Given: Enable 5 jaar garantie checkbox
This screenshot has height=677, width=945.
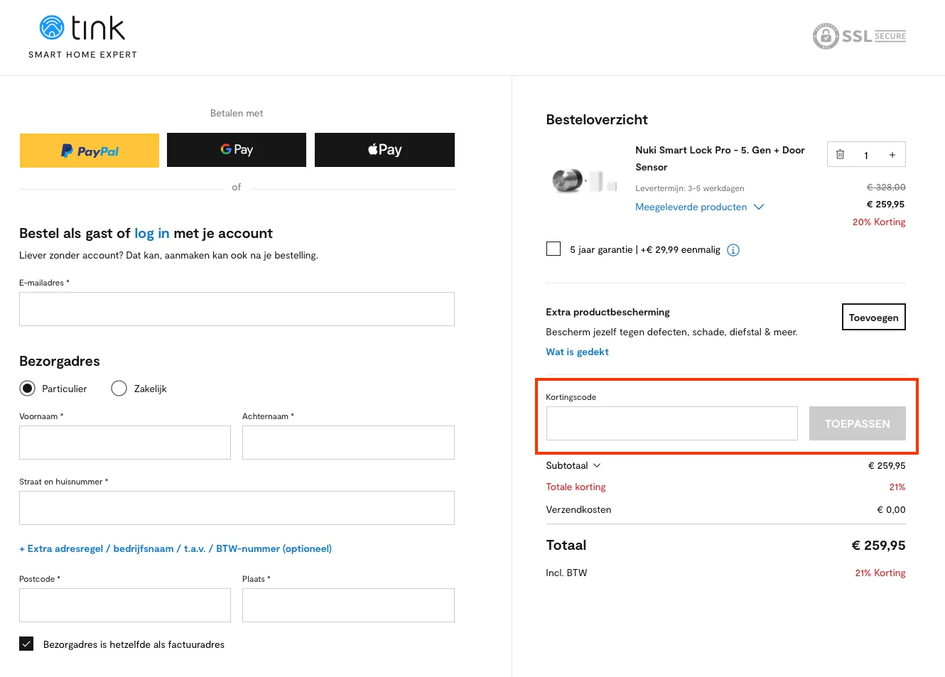Looking at the screenshot, I should pyautogui.click(x=553, y=249).
